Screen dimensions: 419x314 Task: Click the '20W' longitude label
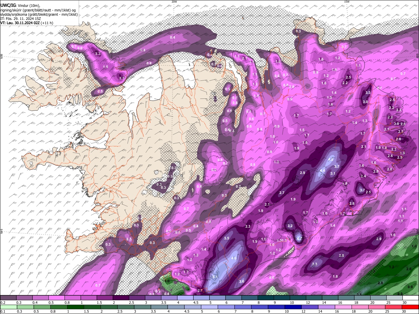[174, 2]
